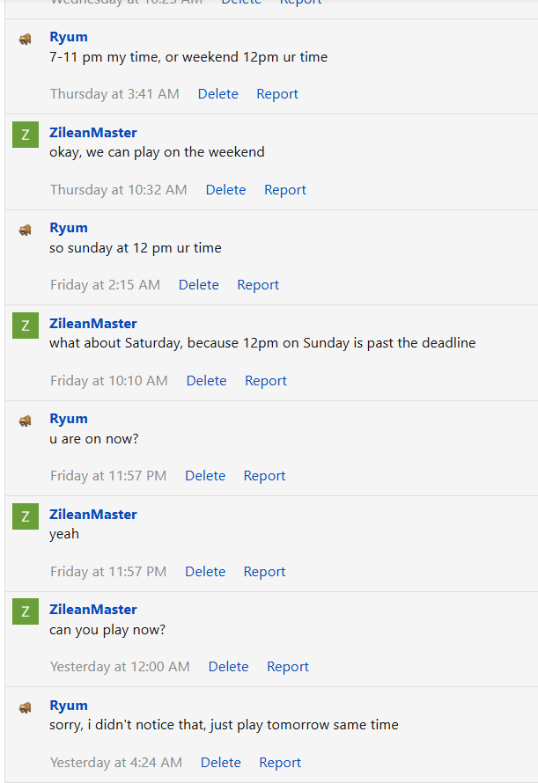This screenshot has width=538, height=783.
Task: Open ZileanMaster's profile from "okay, we can play" message
Action: (x=93, y=132)
